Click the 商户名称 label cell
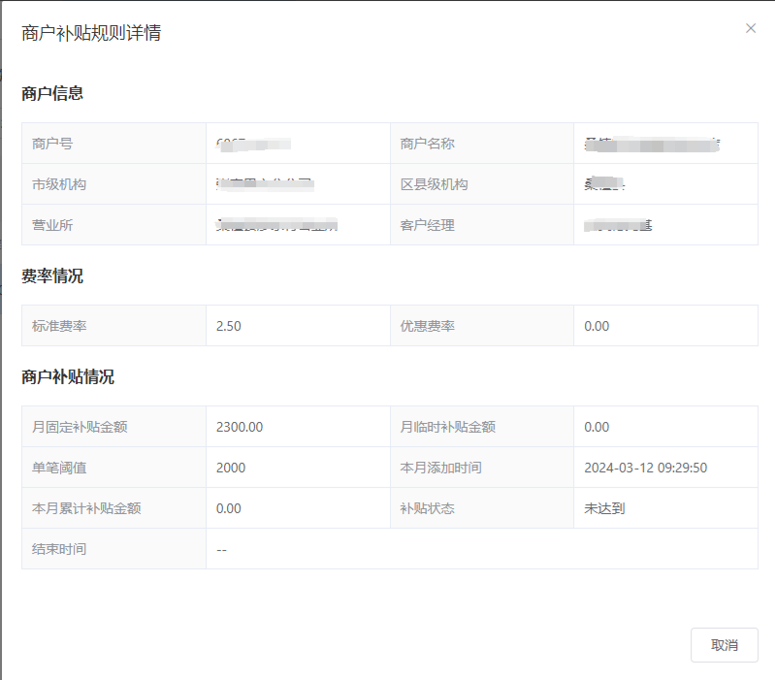This screenshot has width=775, height=680. click(x=428, y=144)
